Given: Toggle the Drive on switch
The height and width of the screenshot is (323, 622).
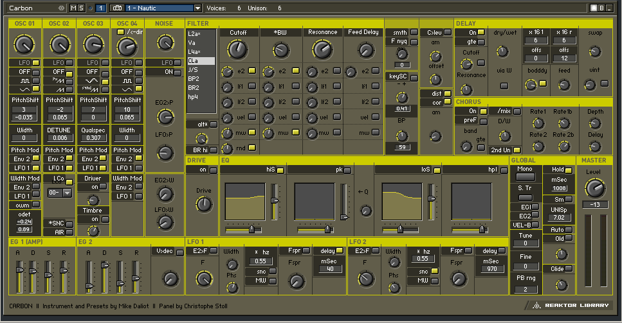Looking at the screenshot, I should coord(214,170).
